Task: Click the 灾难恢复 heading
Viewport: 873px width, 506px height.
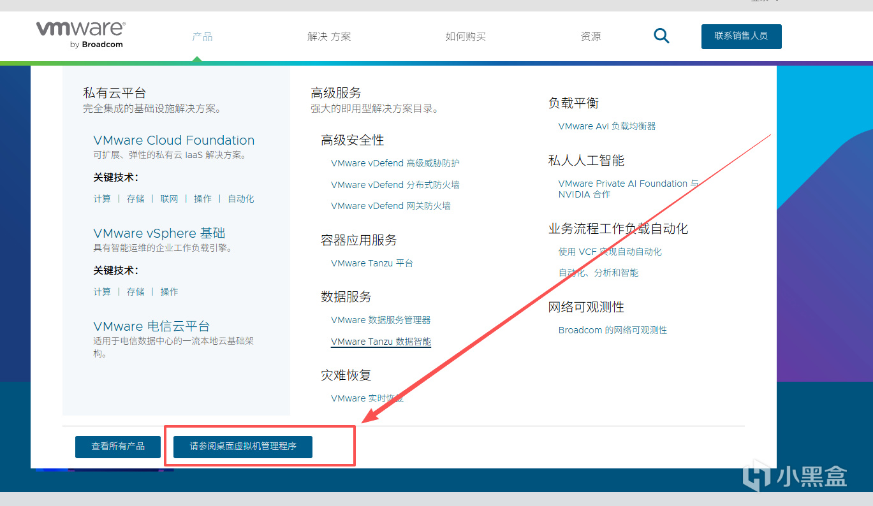Action: tap(346, 375)
